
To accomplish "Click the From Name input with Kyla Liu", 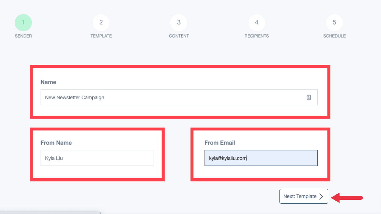I will point(97,158).
